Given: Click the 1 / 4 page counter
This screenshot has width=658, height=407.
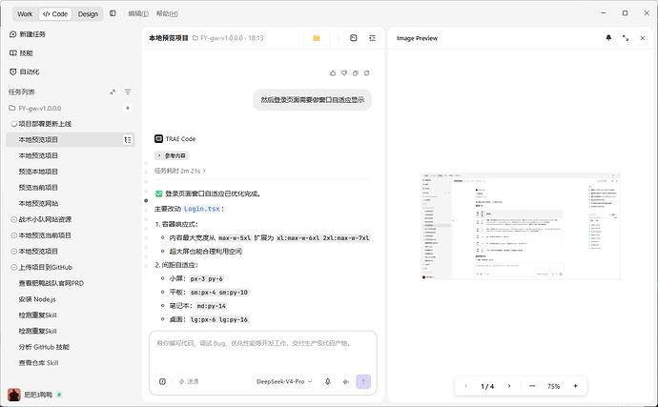Looking at the screenshot, I should pyautogui.click(x=487, y=386).
